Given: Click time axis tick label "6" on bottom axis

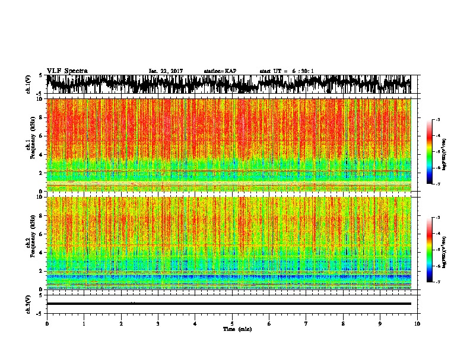Looking at the screenshot, I should 269,324.
